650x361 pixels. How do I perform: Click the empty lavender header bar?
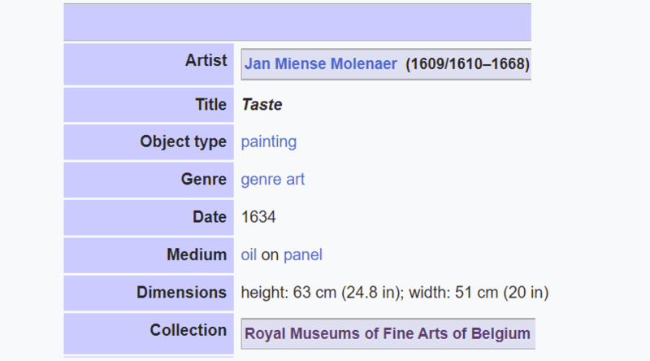click(x=297, y=23)
